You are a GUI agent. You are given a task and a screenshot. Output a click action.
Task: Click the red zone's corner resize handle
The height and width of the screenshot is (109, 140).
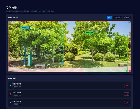[x=130, y=71]
